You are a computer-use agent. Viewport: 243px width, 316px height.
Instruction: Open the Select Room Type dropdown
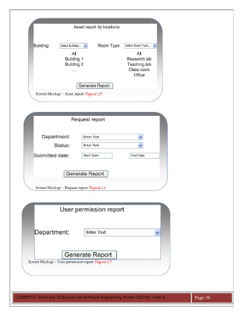tap(141, 45)
